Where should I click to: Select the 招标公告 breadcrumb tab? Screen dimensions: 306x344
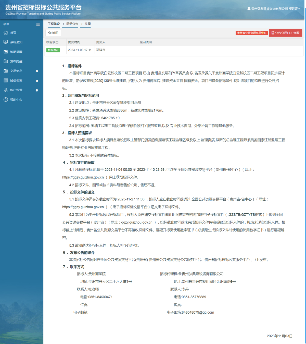point(72,24)
